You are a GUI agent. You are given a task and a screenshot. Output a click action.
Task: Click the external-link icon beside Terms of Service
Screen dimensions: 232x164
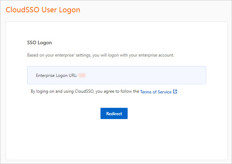175,92
